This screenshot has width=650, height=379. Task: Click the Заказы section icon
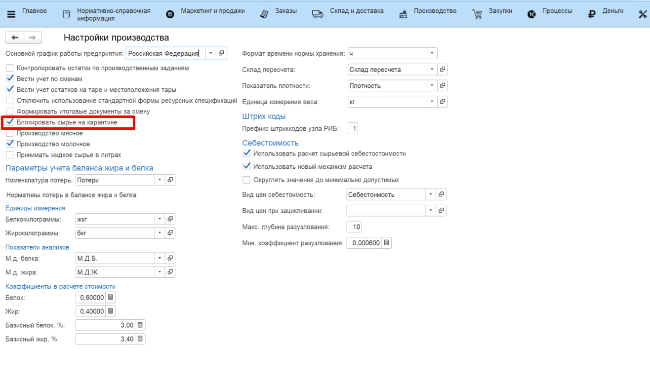coord(265,14)
